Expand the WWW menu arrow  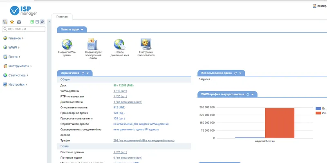pos(19,48)
